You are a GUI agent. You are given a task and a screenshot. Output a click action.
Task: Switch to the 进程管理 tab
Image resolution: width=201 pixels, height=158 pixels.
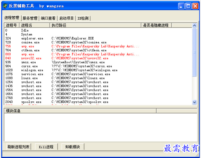click(12, 18)
